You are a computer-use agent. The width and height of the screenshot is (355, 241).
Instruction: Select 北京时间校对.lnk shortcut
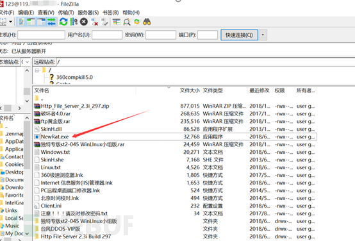pyautogui.click(x=60, y=198)
